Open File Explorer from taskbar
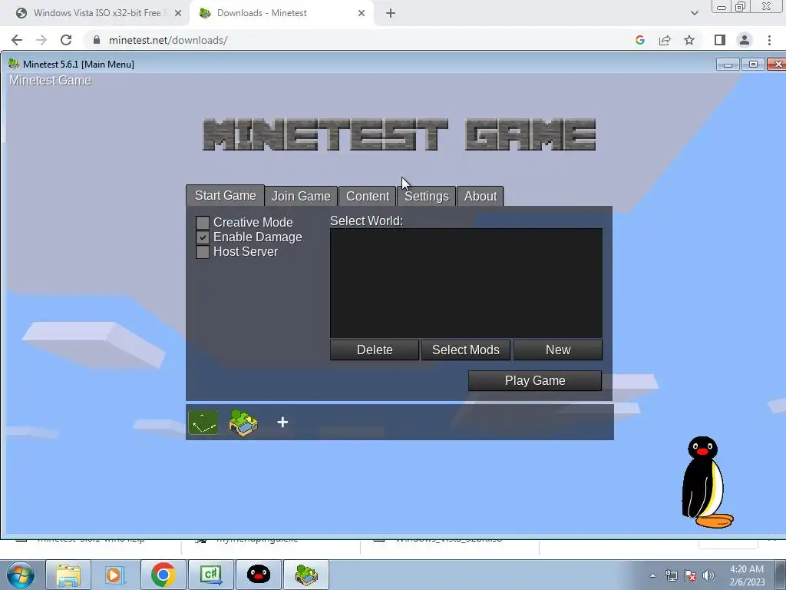The image size is (786, 590). click(68, 575)
